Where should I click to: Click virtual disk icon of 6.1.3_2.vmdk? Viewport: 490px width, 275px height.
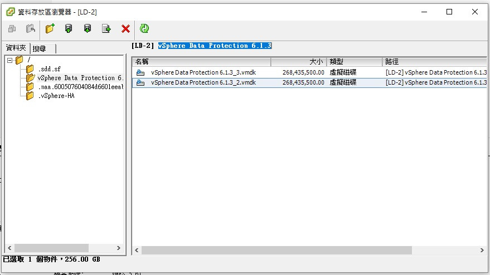tap(140, 82)
